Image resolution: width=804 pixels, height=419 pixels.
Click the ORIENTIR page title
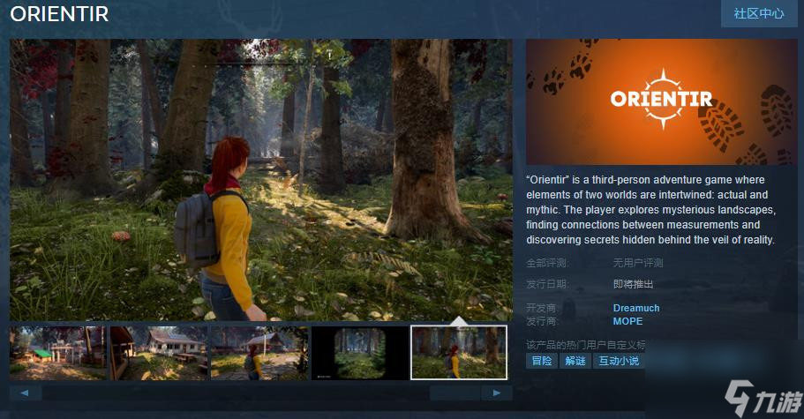pyautogui.click(x=59, y=14)
